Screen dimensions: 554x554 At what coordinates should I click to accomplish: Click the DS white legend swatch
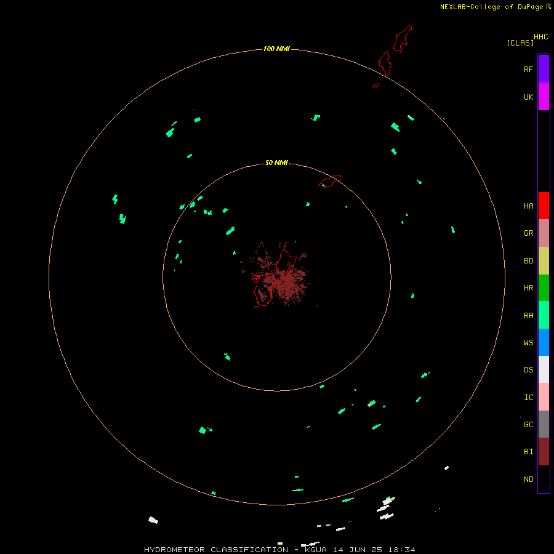click(544, 369)
